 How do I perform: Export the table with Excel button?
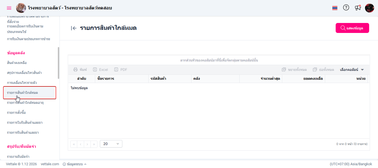pyautogui.click(x=100, y=70)
